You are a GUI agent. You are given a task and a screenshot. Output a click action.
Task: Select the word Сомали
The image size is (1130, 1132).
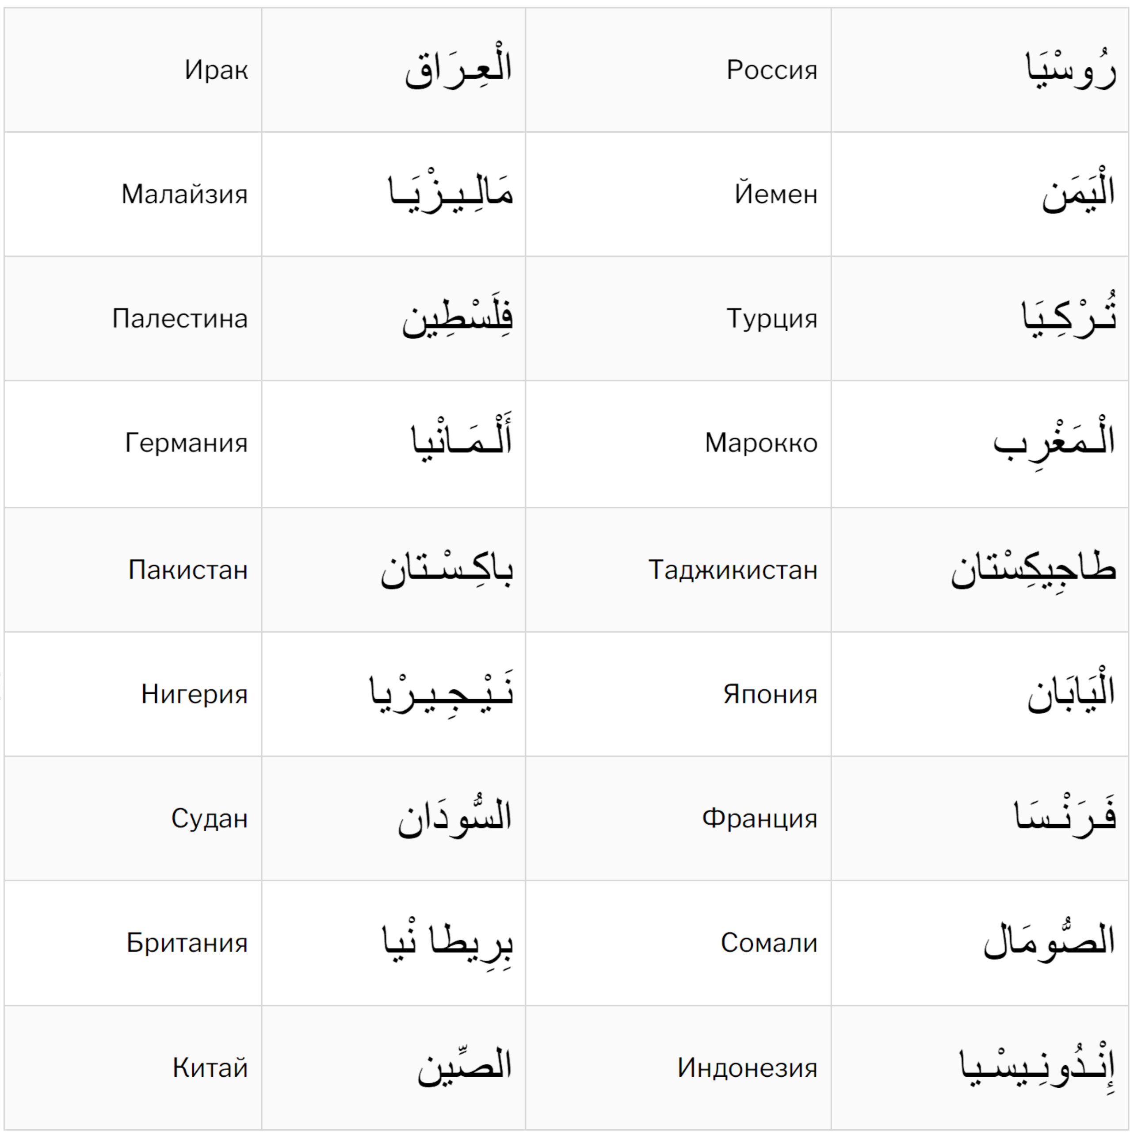pos(768,943)
